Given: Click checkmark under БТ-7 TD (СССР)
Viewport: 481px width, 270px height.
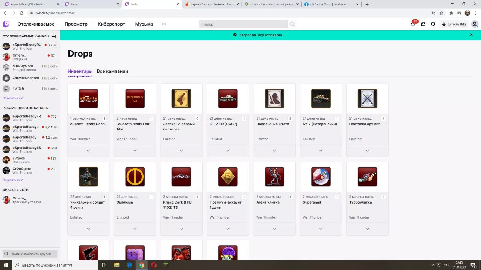Looking at the screenshot, I should pyautogui.click(x=228, y=150).
